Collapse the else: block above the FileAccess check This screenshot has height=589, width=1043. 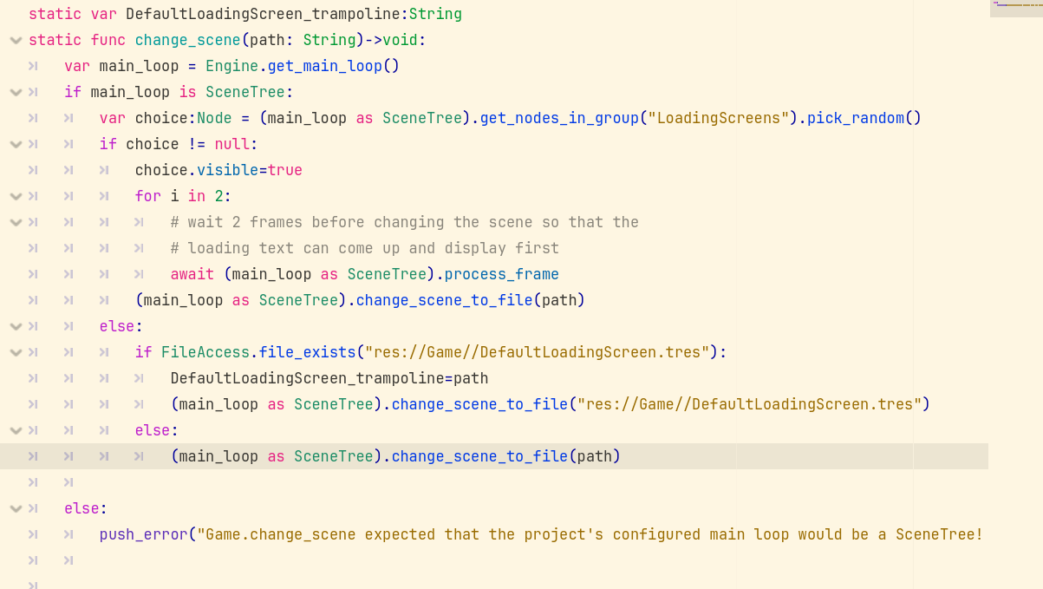[x=16, y=326]
